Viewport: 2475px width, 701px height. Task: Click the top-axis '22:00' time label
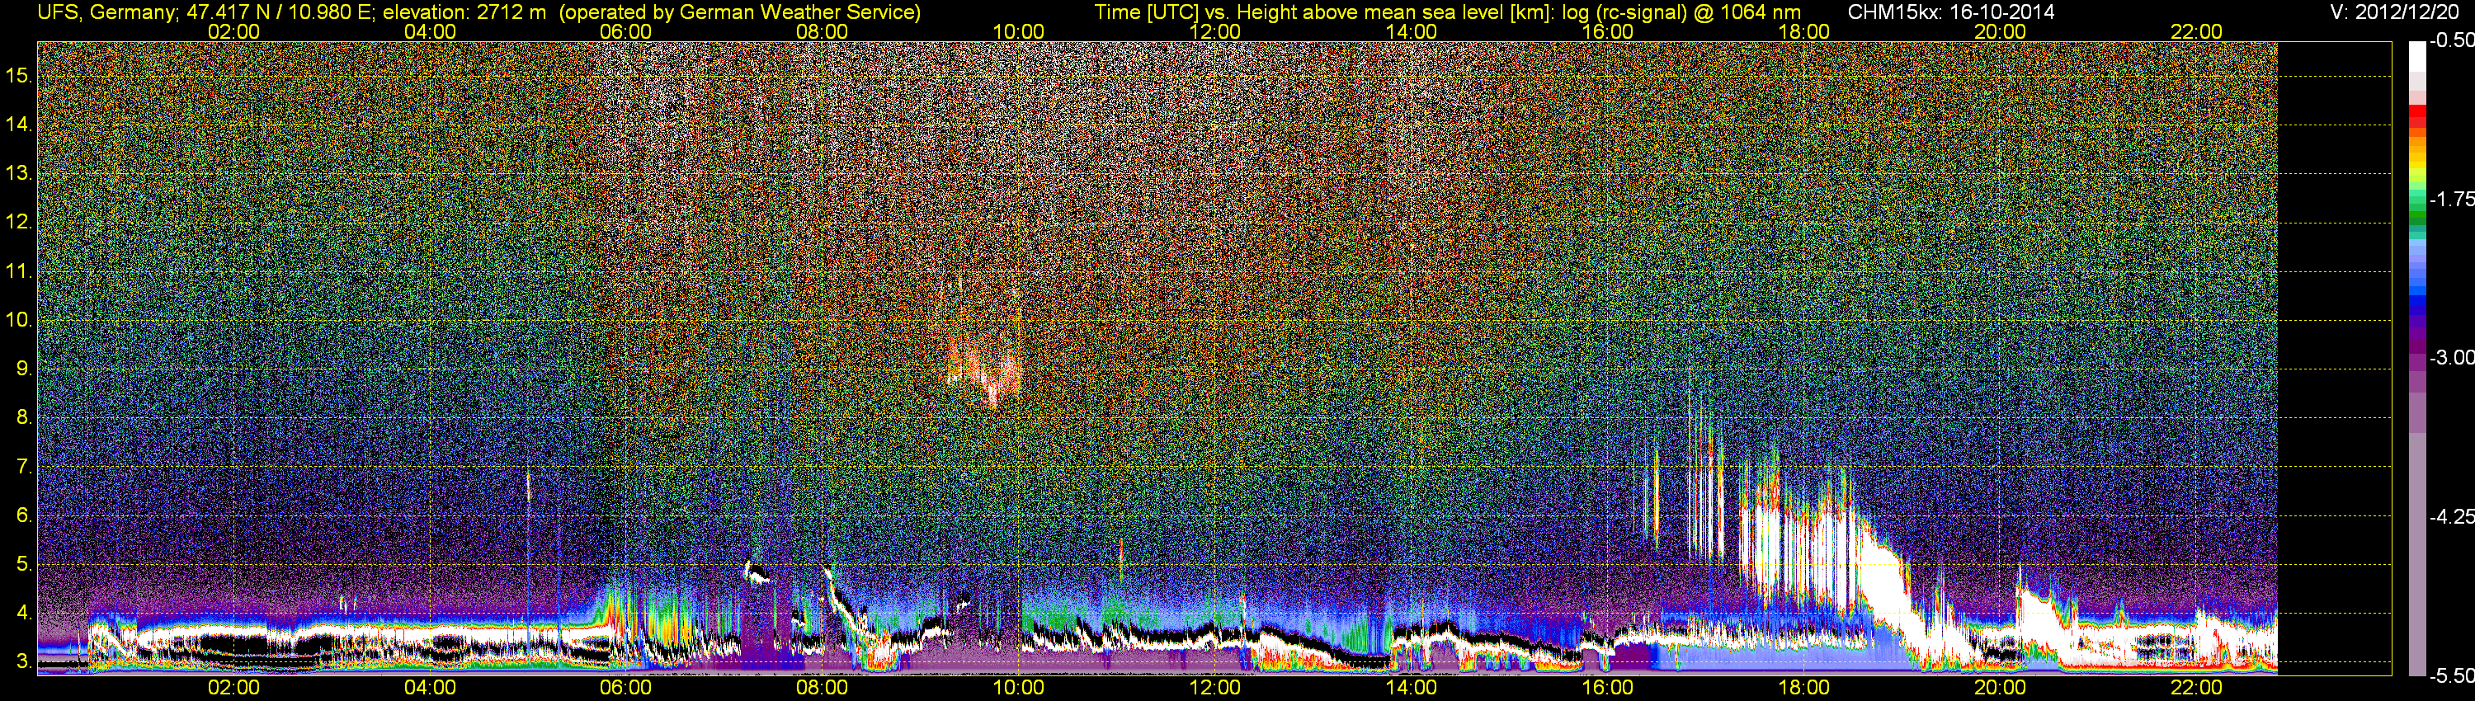coord(2196,31)
